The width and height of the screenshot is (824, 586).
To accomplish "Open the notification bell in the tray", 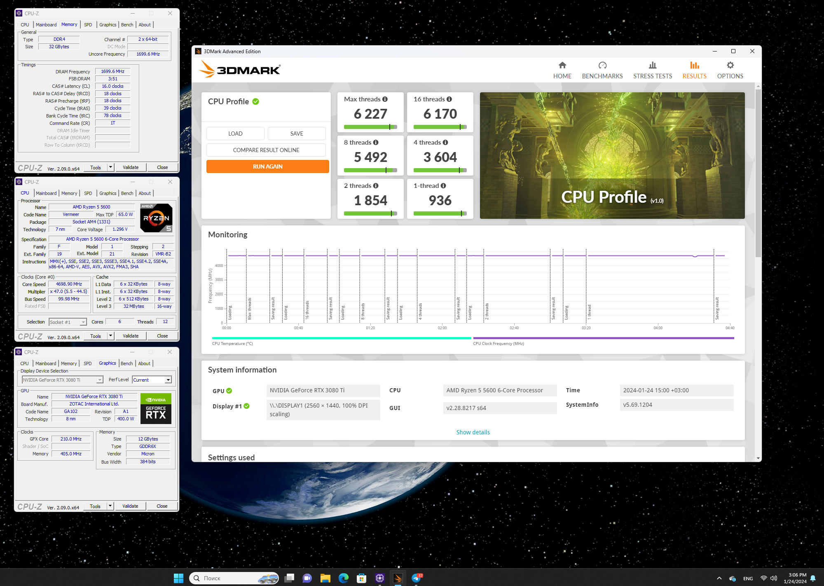I will point(813,578).
